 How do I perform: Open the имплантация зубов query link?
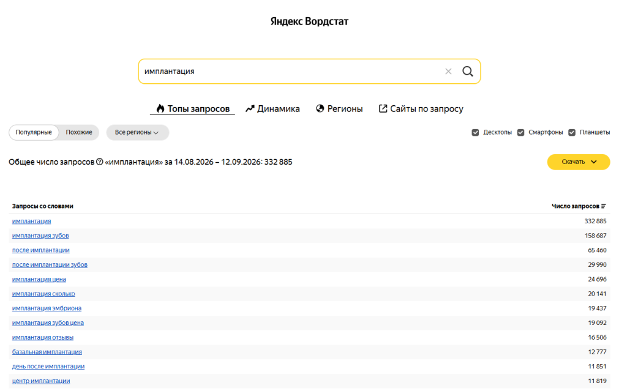pos(40,236)
